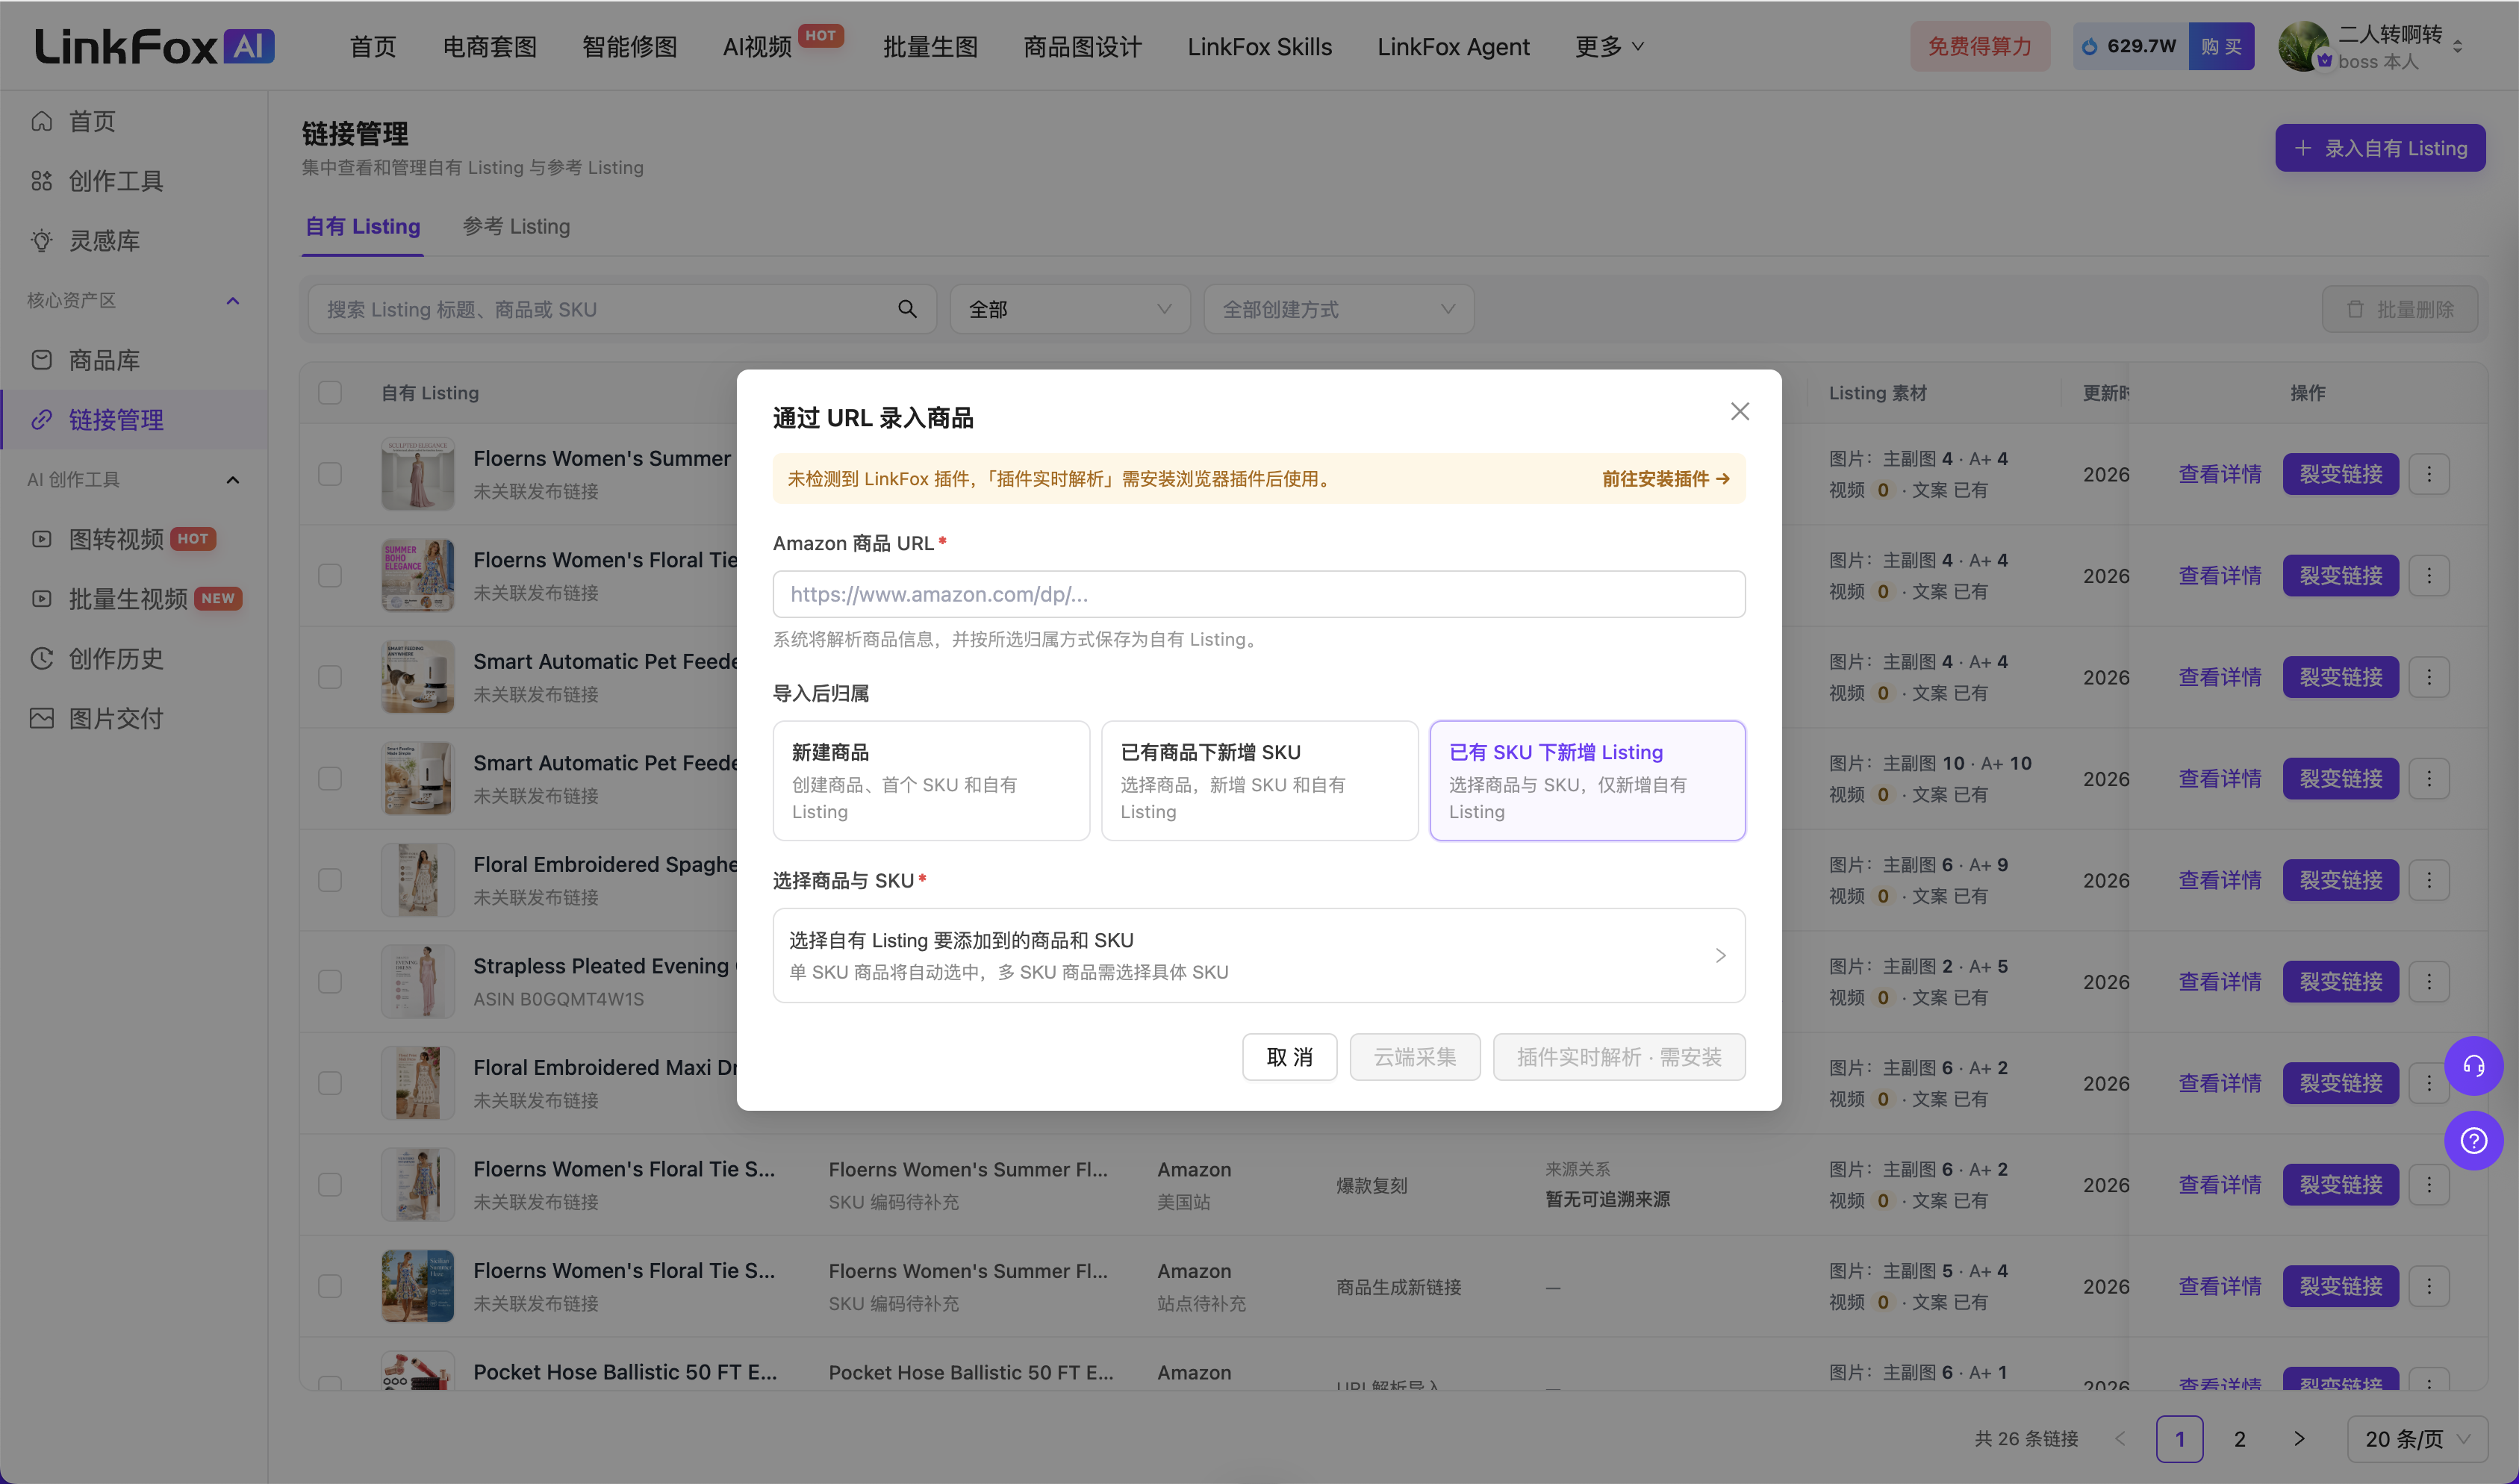Image resolution: width=2519 pixels, height=1484 pixels.
Task: Click the 图片交付 image icon
Action: [x=41, y=718]
